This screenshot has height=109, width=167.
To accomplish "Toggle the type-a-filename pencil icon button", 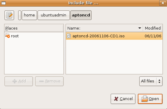I will tap(9, 15).
